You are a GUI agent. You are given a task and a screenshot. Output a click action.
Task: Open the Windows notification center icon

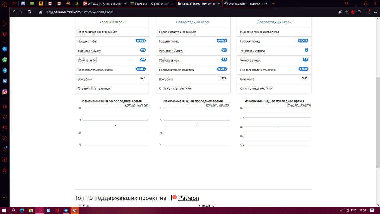coord(372,210)
